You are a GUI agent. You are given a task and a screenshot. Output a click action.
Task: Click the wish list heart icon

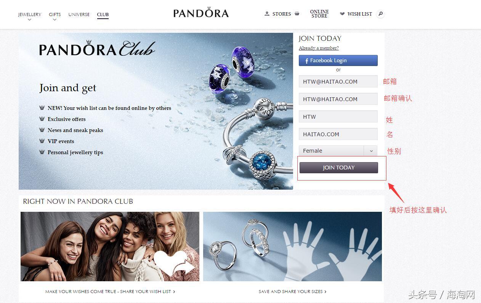pos(342,14)
